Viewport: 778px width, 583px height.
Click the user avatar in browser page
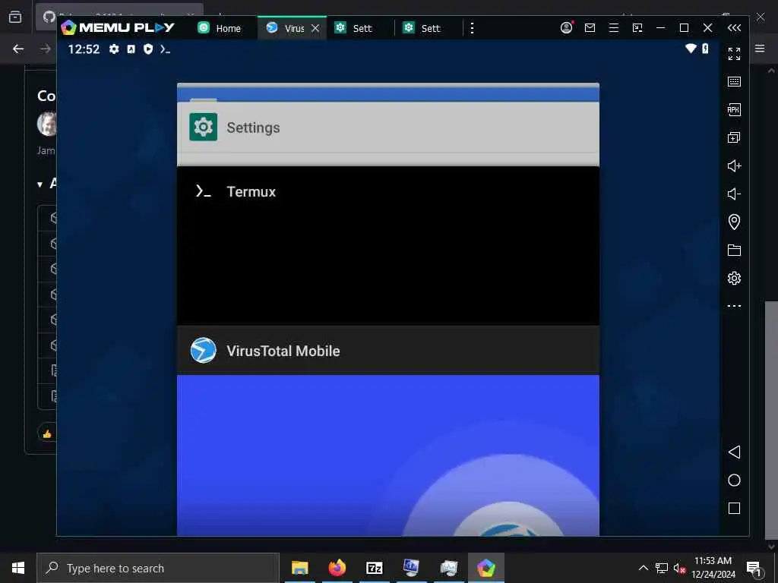pos(47,124)
